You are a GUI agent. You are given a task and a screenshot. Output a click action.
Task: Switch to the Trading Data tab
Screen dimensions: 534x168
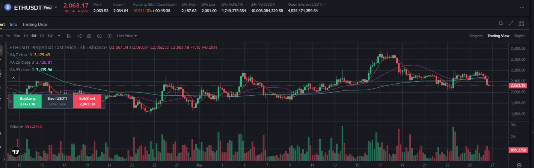(x=35, y=24)
